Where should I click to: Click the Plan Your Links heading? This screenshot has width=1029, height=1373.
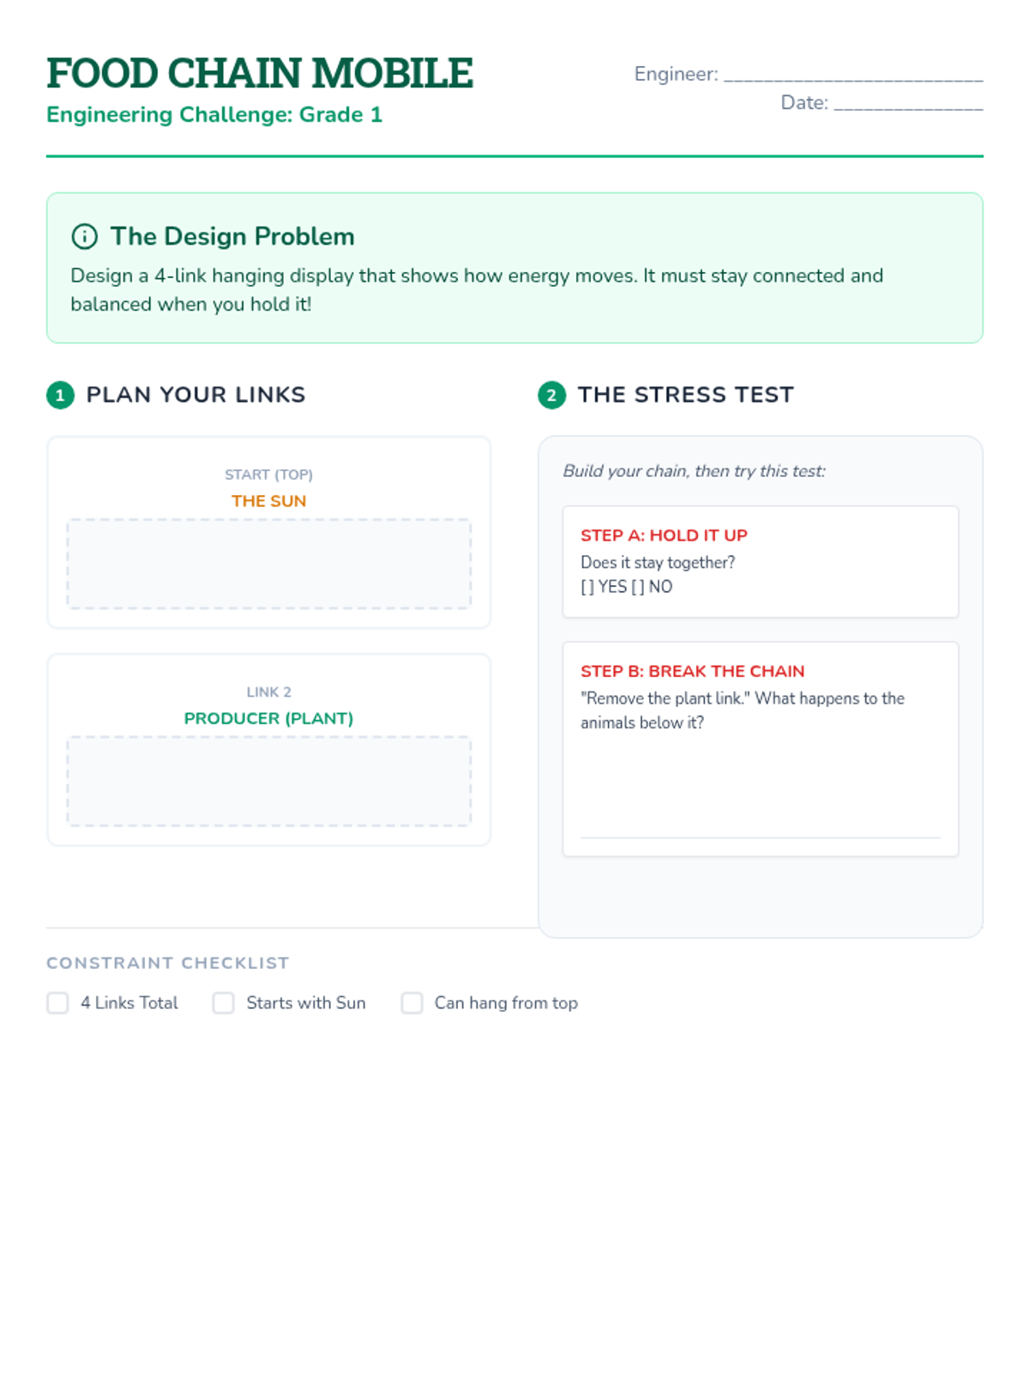point(196,395)
